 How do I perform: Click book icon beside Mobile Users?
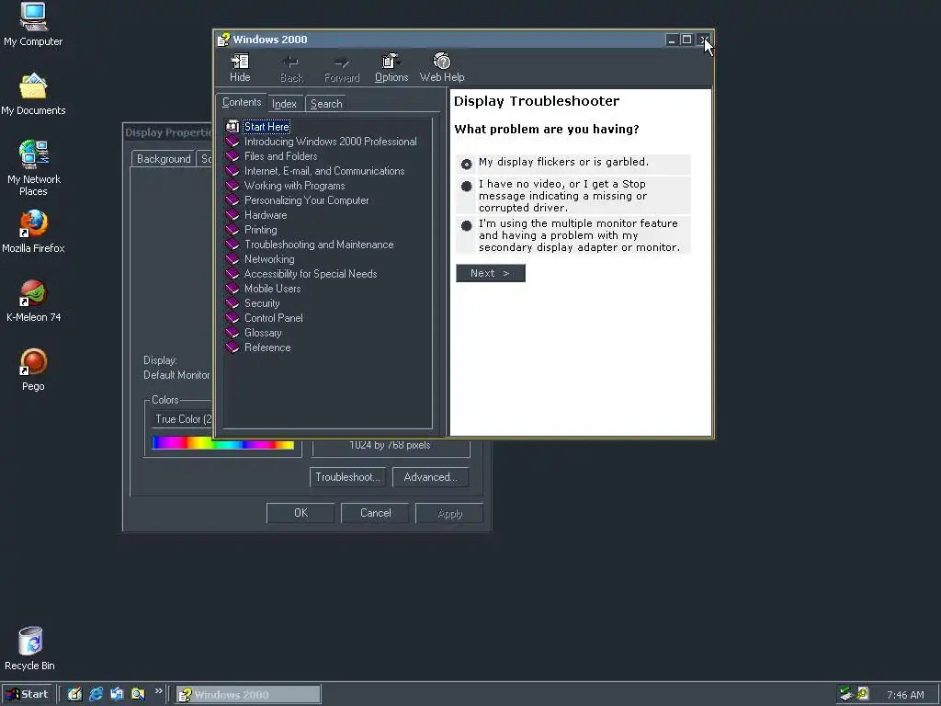coord(232,289)
